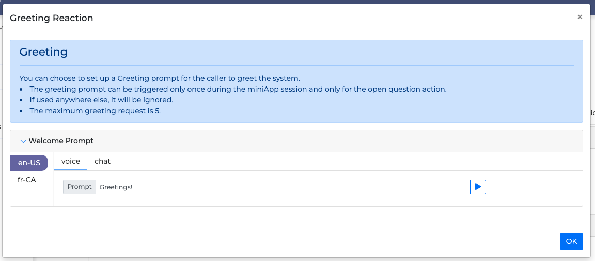Click the Welcome Prompt section title text

(x=61, y=141)
